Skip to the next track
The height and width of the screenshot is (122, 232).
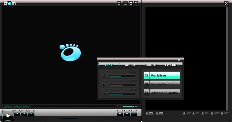[31, 114]
